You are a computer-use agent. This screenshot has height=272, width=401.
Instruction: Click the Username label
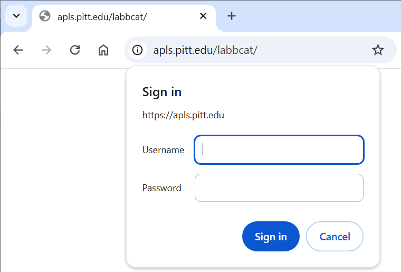[163, 150]
